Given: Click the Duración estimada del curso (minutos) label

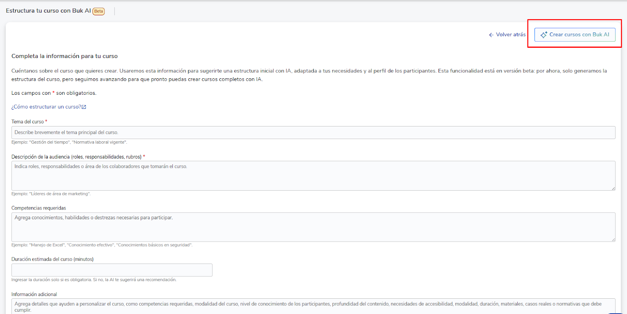Looking at the screenshot, I should tap(52, 259).
